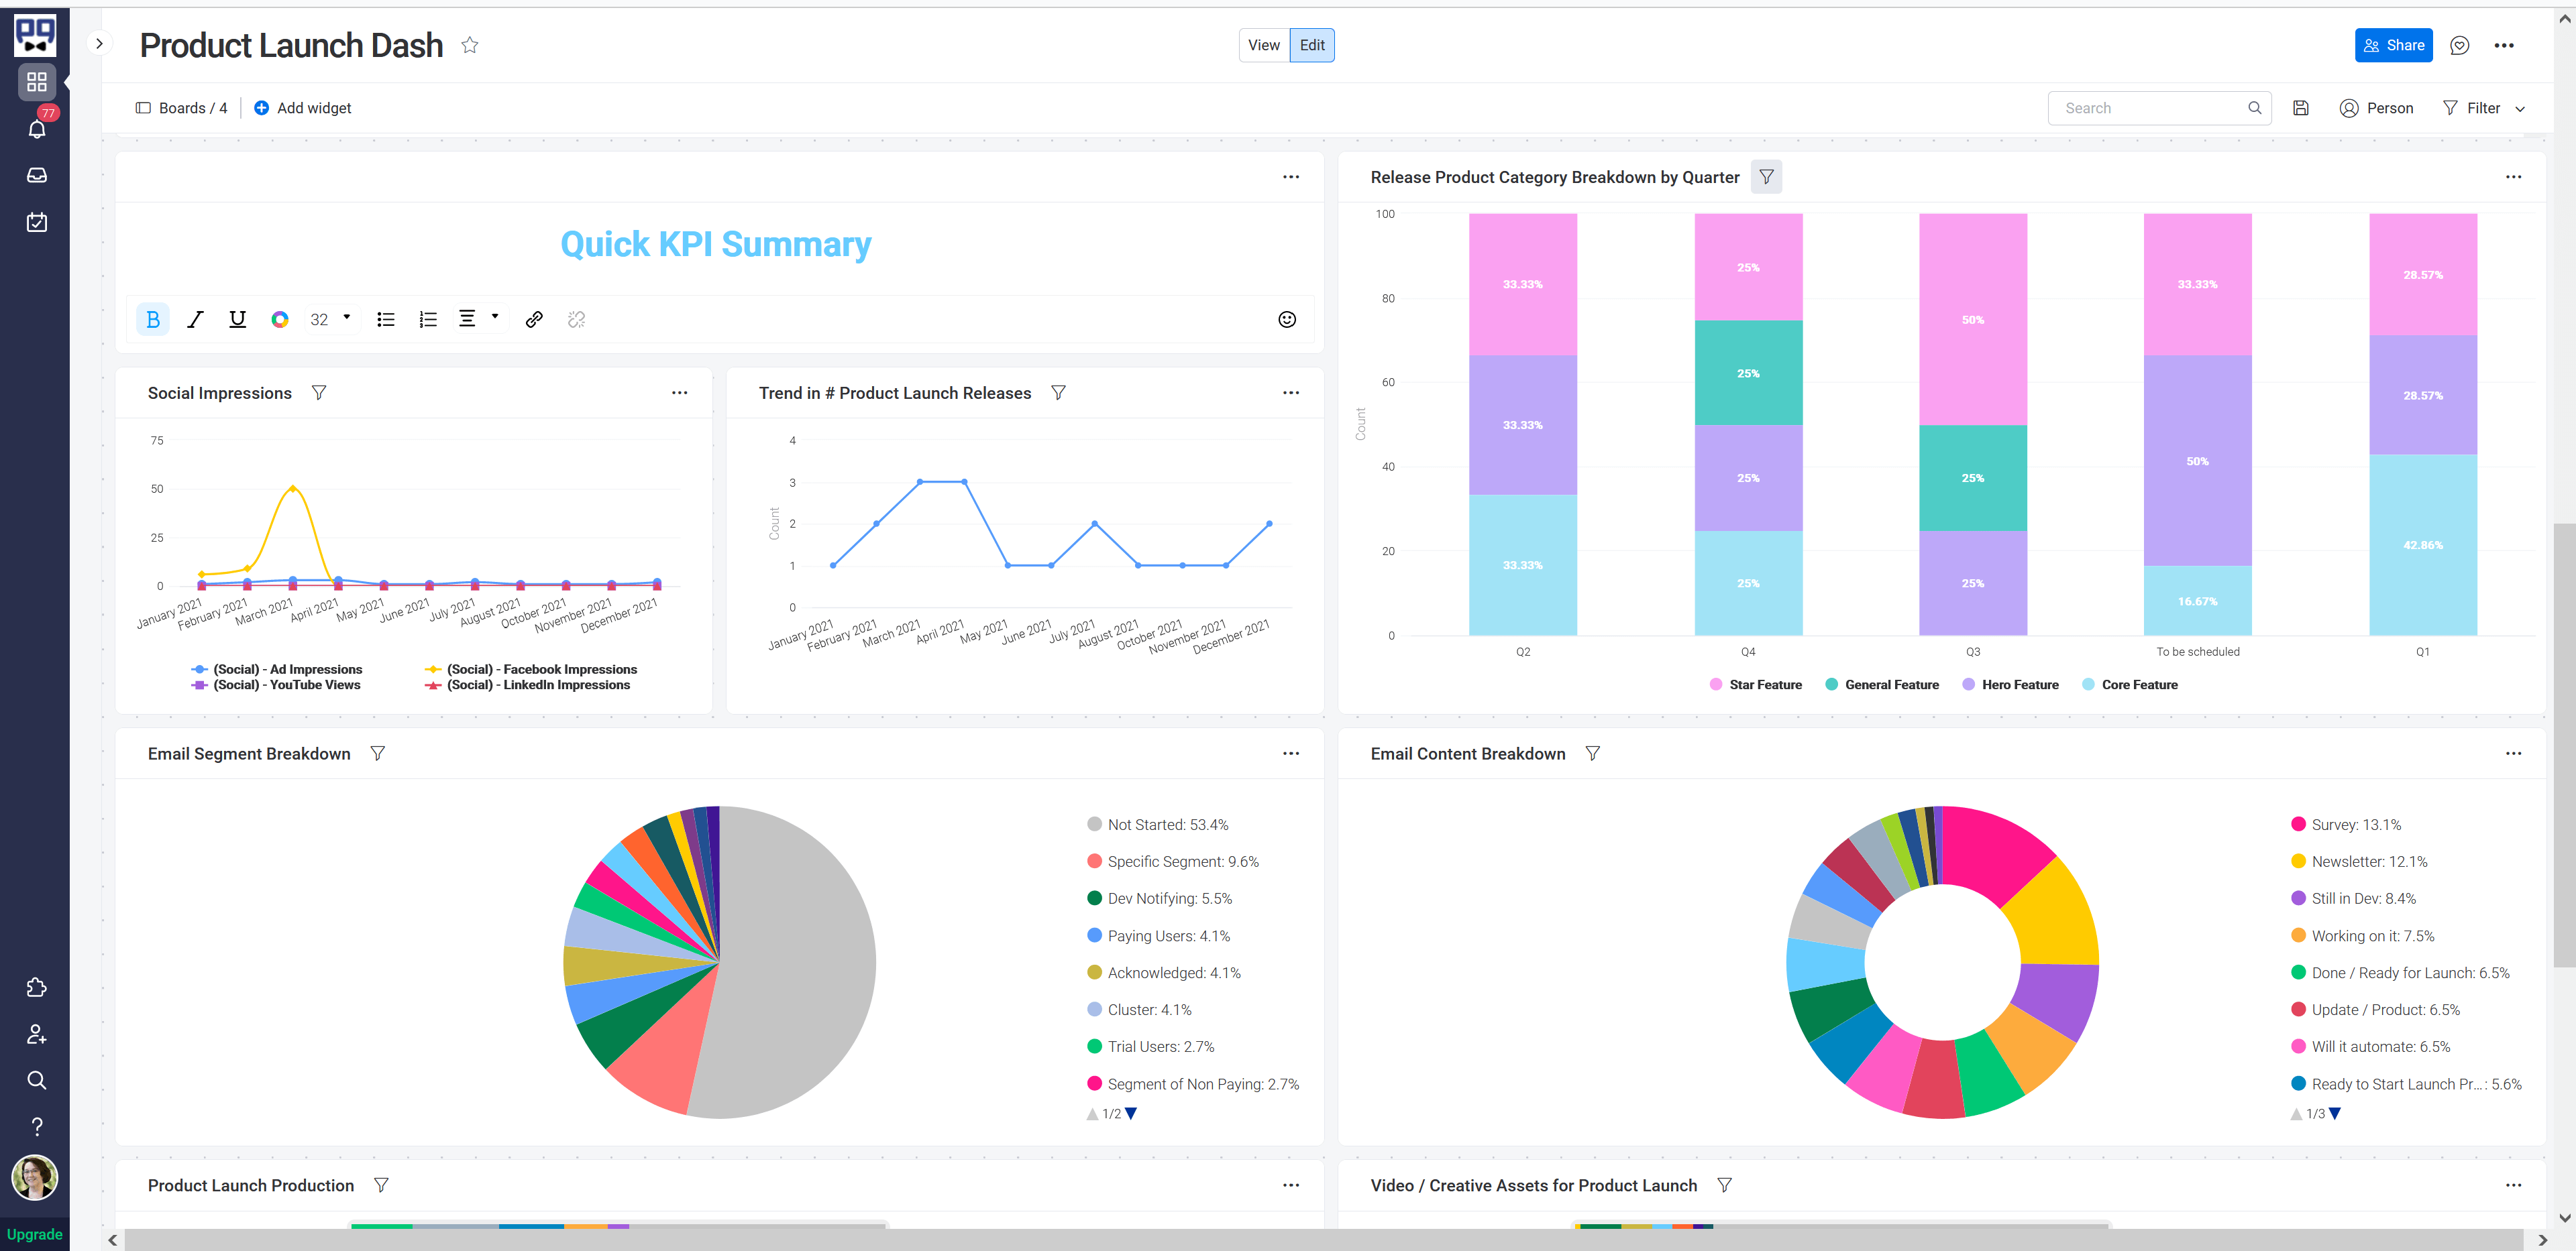Click the emoji picker icon
The height and width of the screenshot is (1251, 2576).
pyautogui.click(x=1288, y=318)
